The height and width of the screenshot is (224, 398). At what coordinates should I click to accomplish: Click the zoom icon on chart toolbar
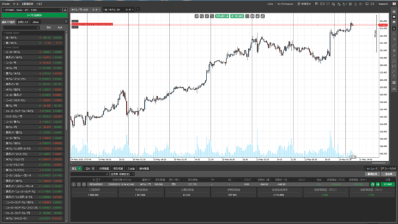pos(197,16)
